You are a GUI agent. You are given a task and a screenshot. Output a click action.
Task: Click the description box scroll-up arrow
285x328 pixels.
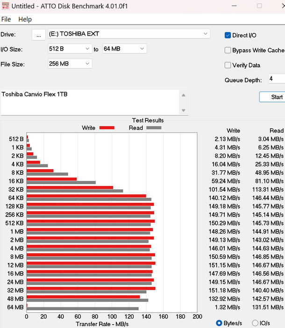coord(184,95)
